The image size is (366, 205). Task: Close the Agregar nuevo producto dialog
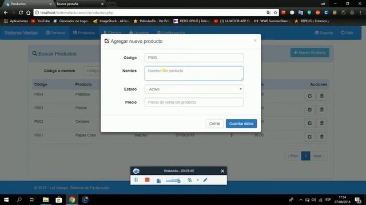[x=255, y=40]
